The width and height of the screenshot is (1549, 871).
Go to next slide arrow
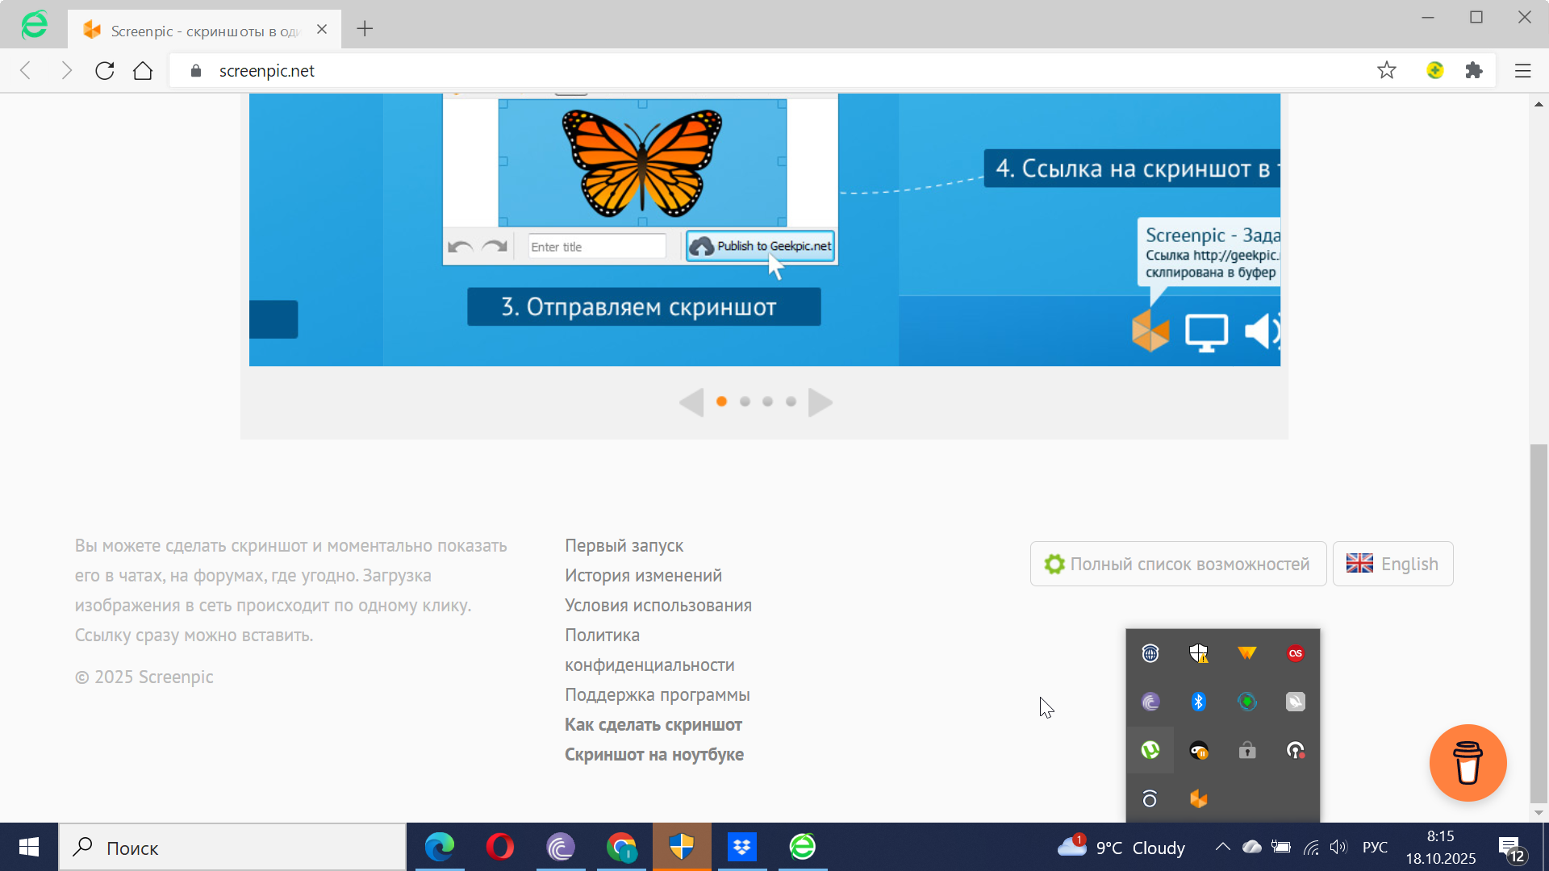click(820, 402)
